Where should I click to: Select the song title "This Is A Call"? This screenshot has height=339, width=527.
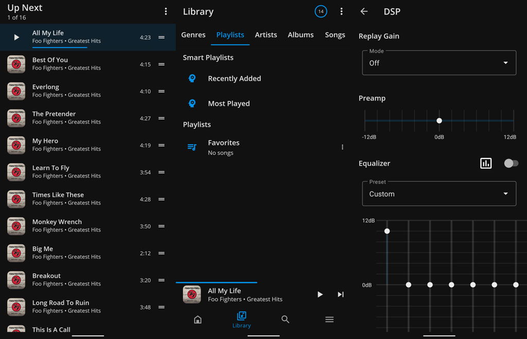tap(51, 330)
